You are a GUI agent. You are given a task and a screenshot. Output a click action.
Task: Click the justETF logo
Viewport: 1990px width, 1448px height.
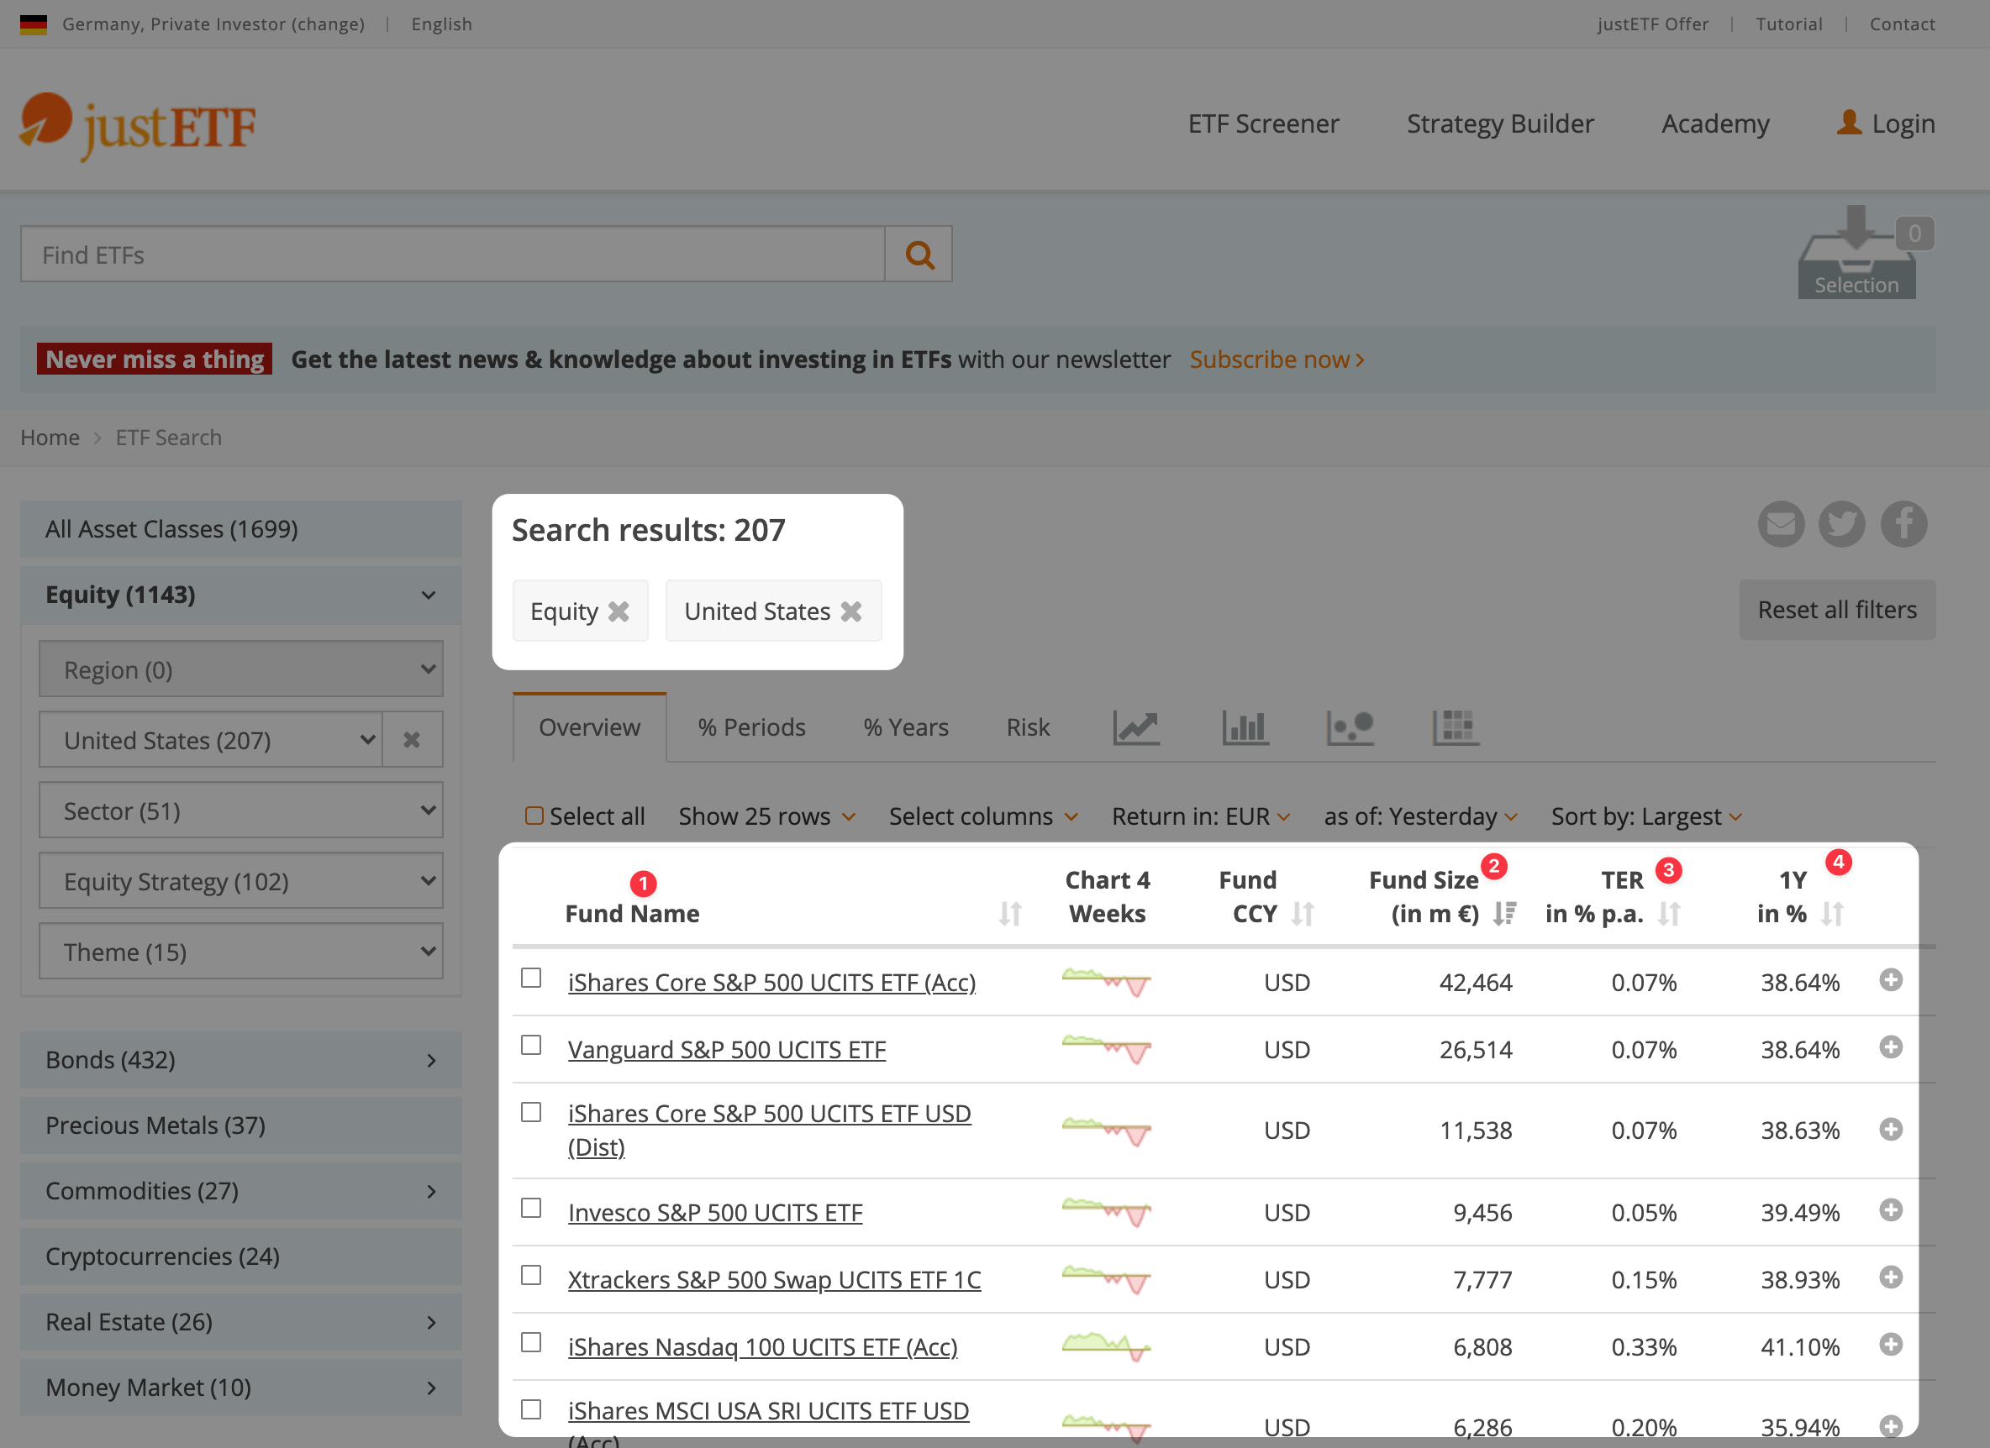pyautogui.click(x=138, y=127)
